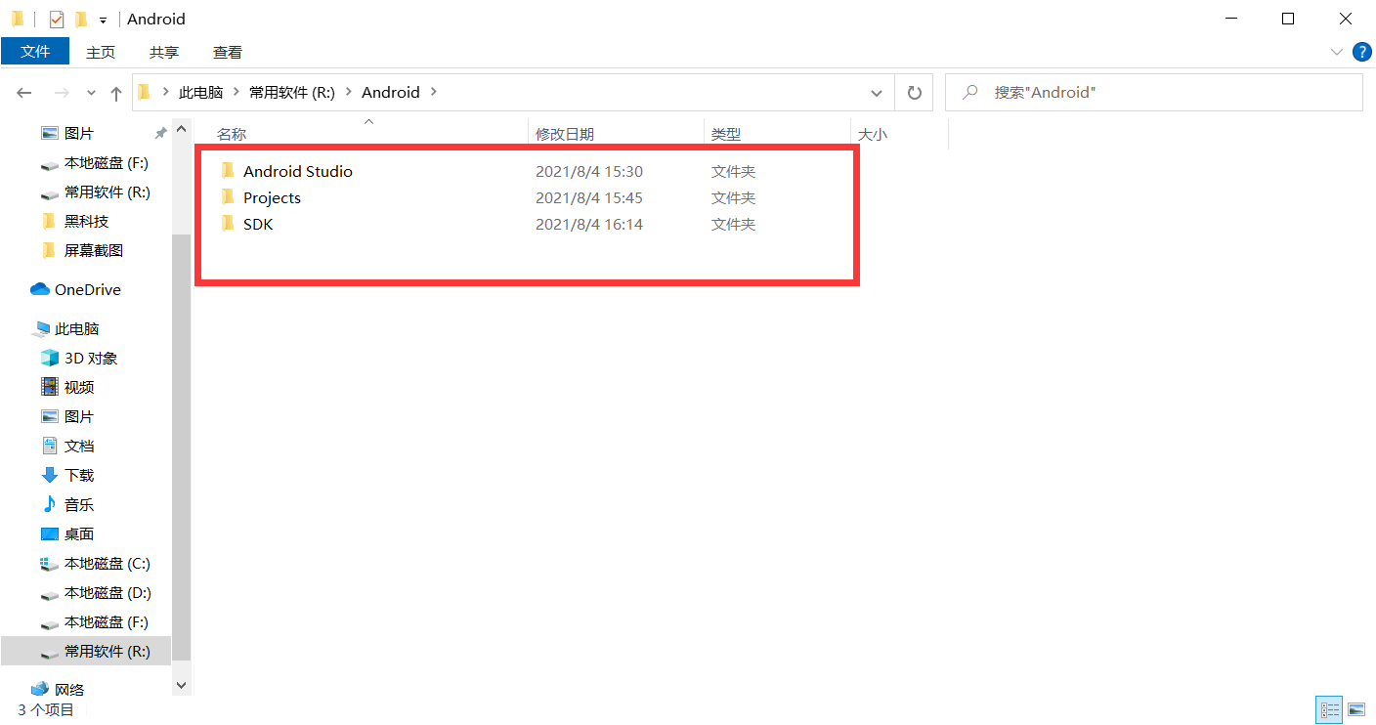Refresh the Android folder view
The width and height of the screenshot is (1376, 725).
coord(914,92)
